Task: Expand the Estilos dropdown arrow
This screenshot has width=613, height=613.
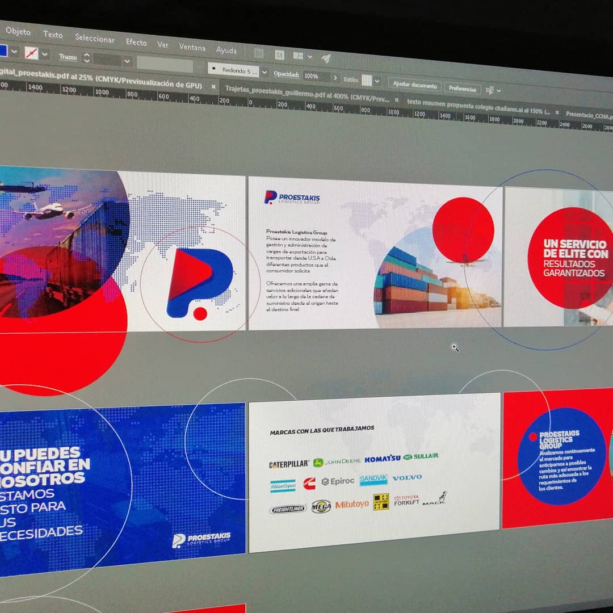Action: tap(377, 81)
